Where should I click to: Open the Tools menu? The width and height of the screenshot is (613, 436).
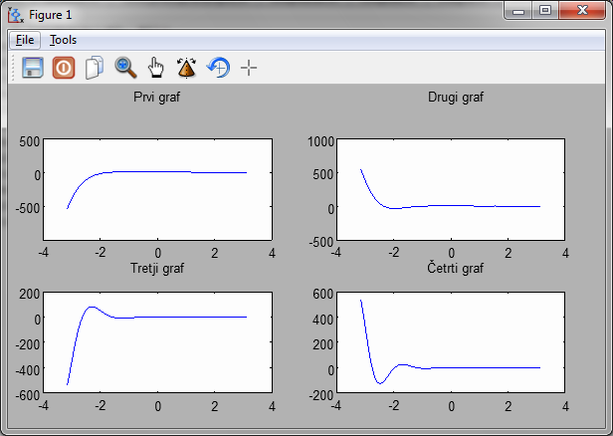64,40
